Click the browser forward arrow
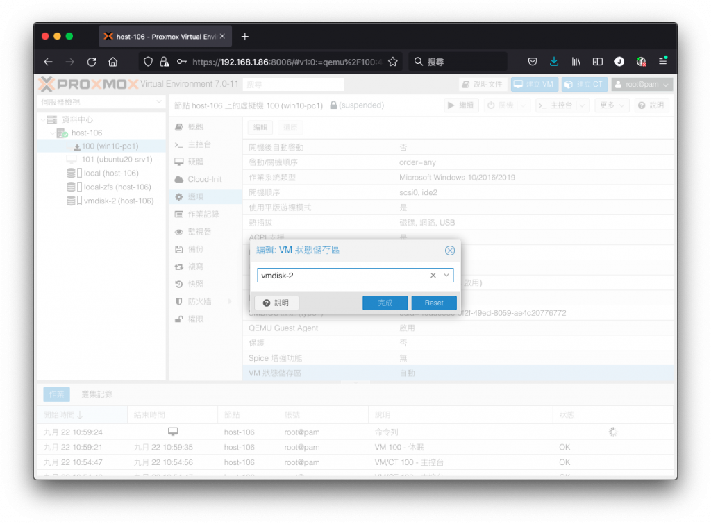Screen dimensions: 711x524 tap(70, 62)
